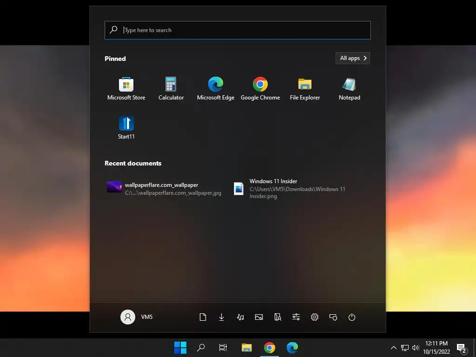Open the Start11 configuration shield icon
The height and width of the screenshot is (357, 476).
[x=333, y=317]
